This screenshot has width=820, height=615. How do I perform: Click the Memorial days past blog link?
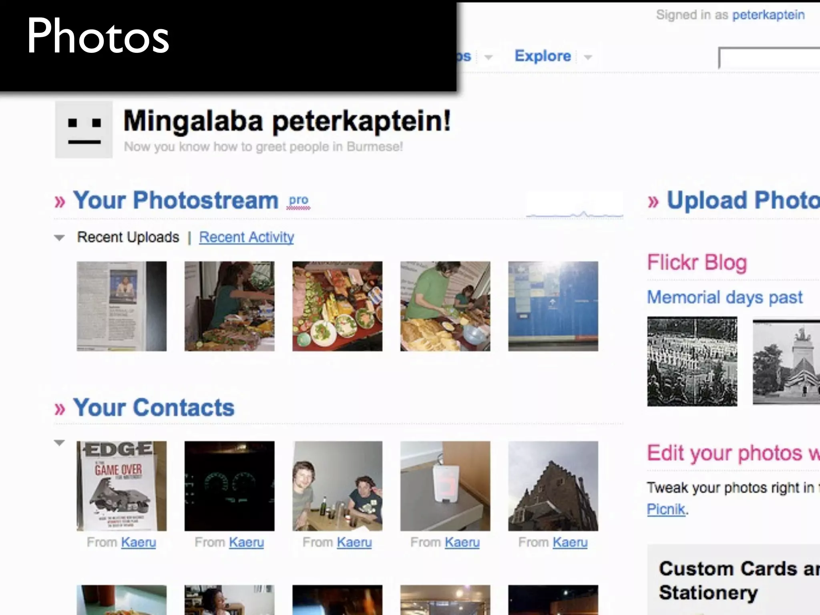725,297
